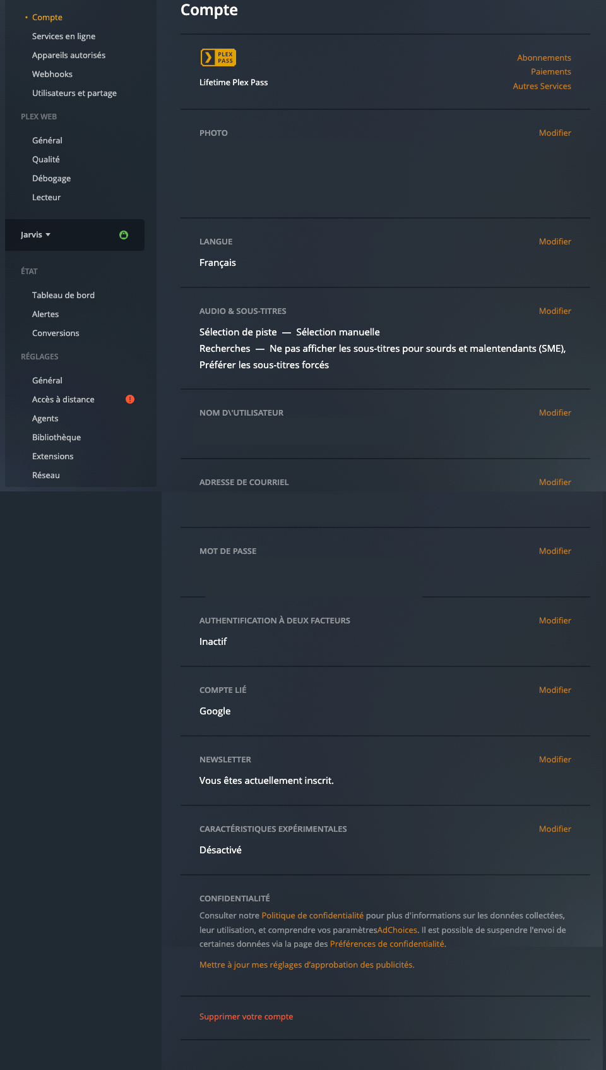
Task: Click Supprimer votre compte
Action: coord(246,1016)
